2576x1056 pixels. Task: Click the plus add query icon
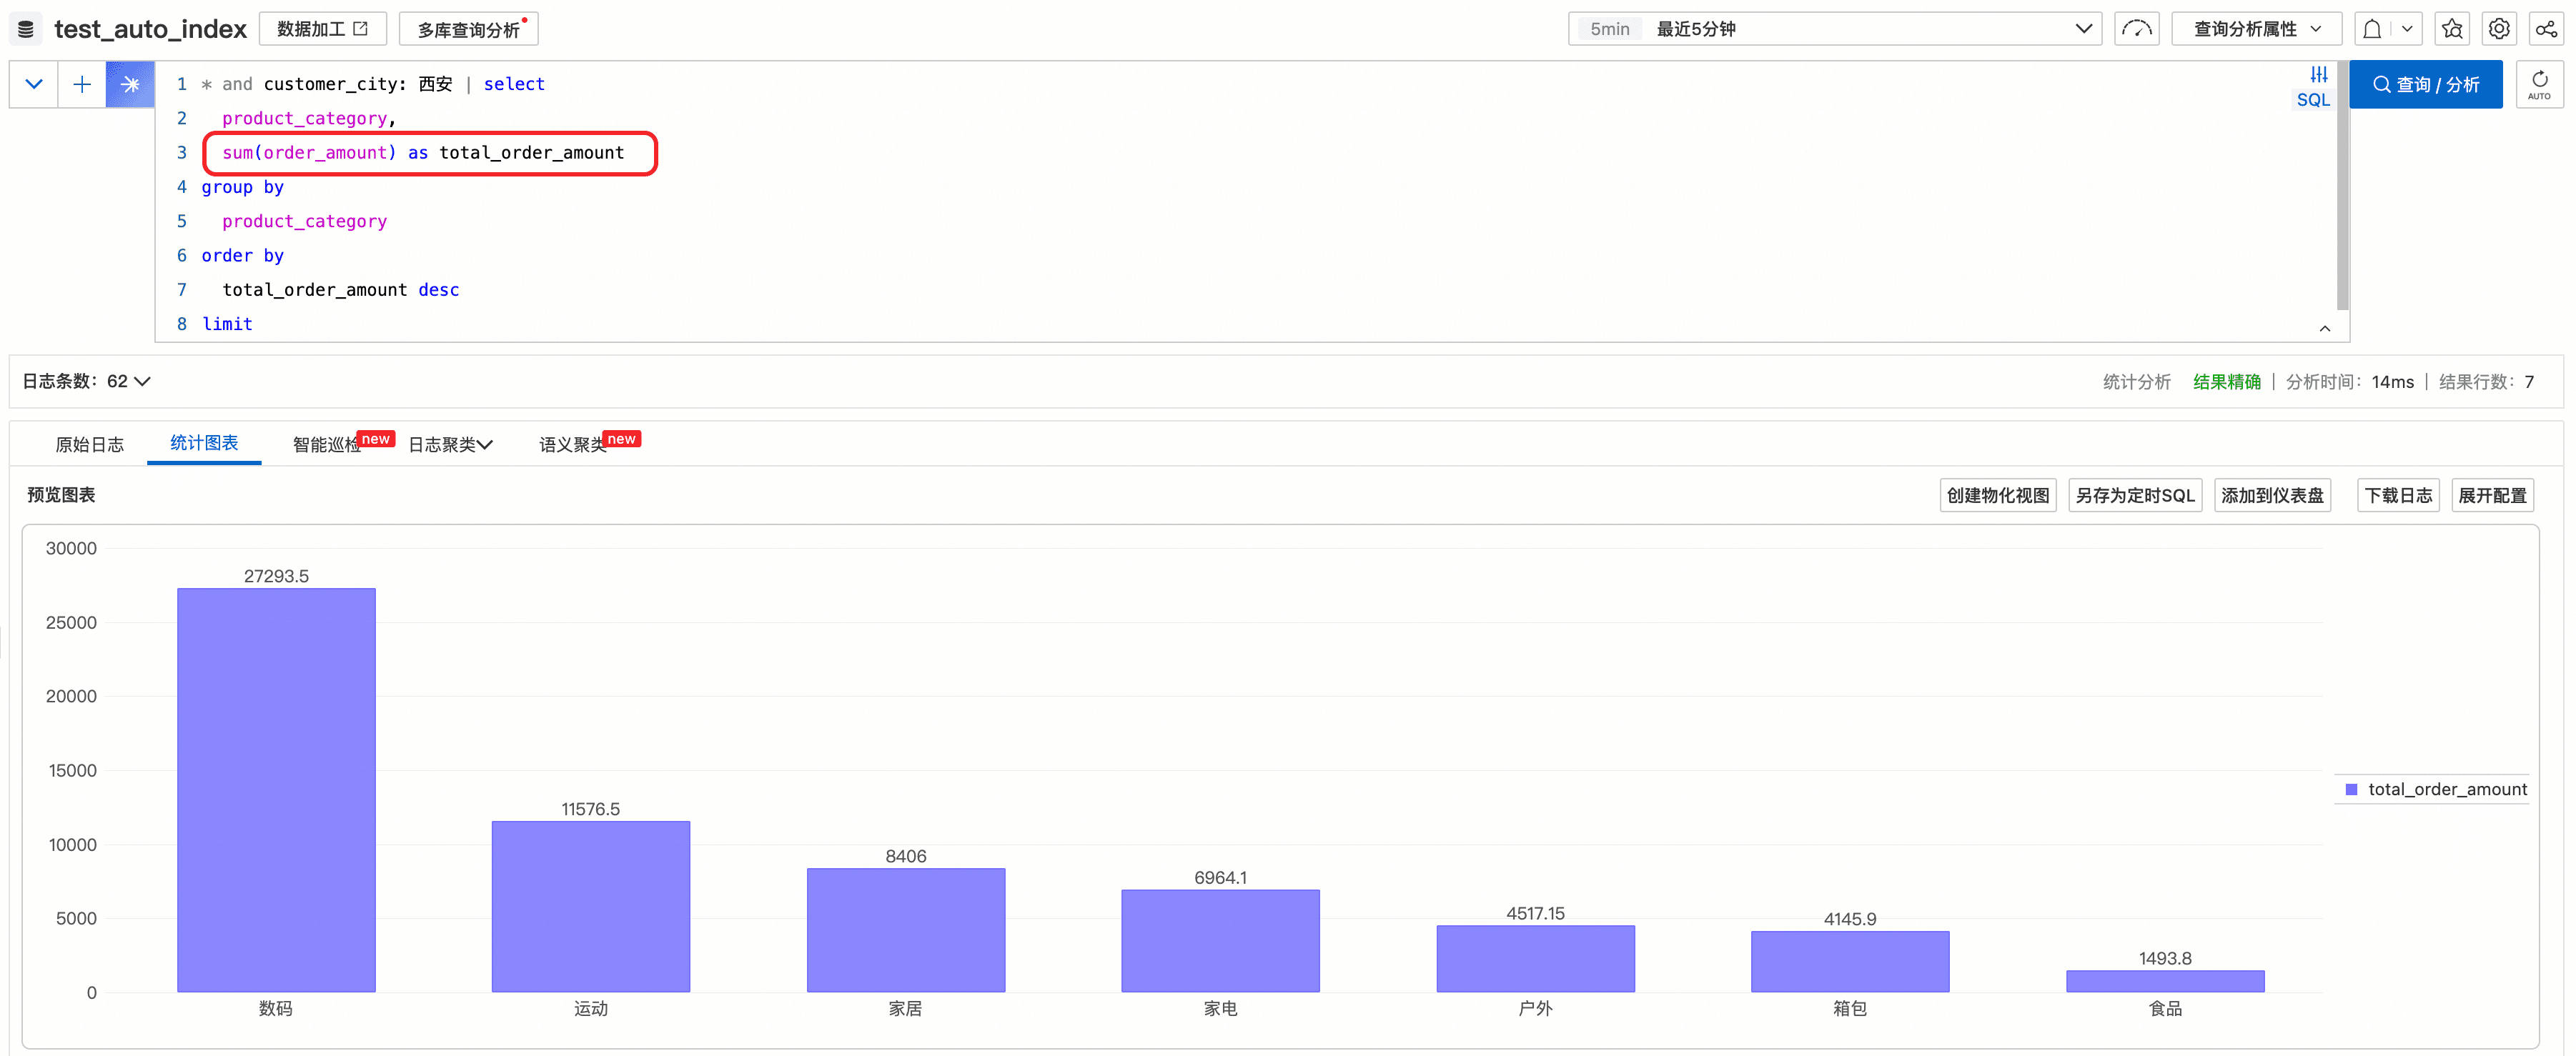point(82,84)
